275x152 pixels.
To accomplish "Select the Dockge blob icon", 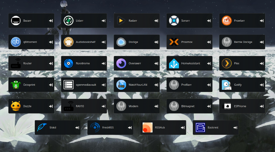I will (121, 42).
